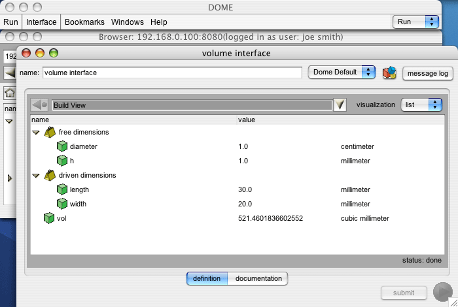Viewport: 458px width, 307px height.
Task: Click the green cube icon for width
Action: pos(62,204)
